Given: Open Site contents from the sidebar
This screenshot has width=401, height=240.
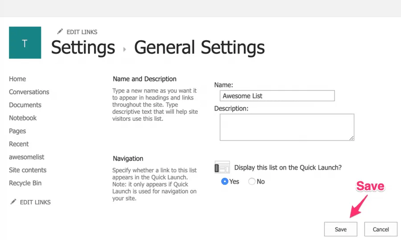Looking at the screenshot, I should (28, 170).
